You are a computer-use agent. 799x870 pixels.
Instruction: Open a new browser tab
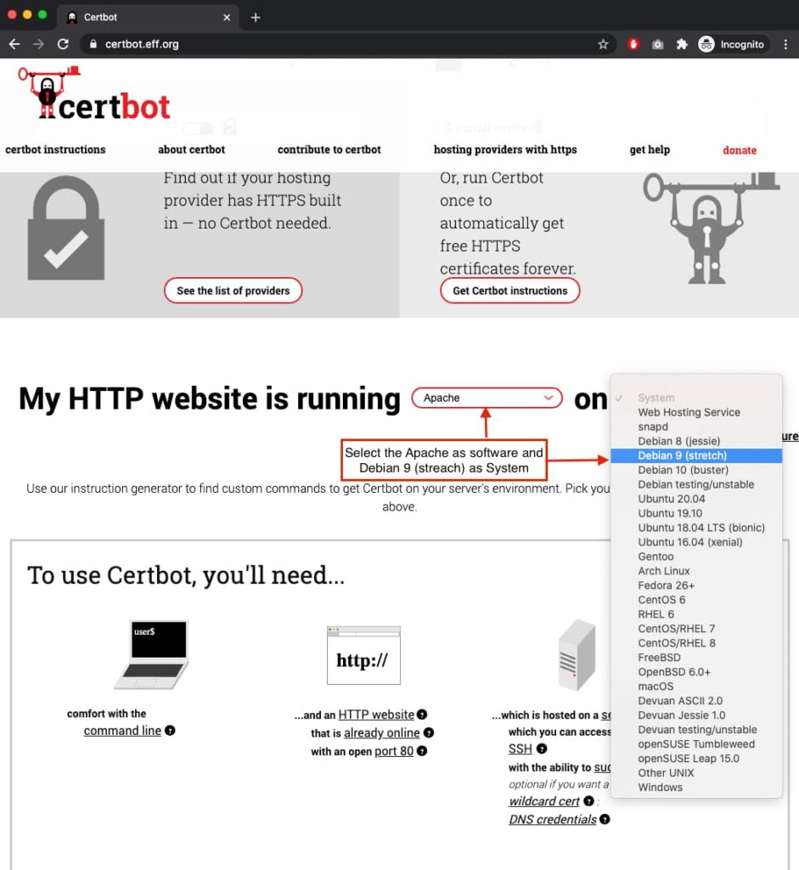click(255, 17)
